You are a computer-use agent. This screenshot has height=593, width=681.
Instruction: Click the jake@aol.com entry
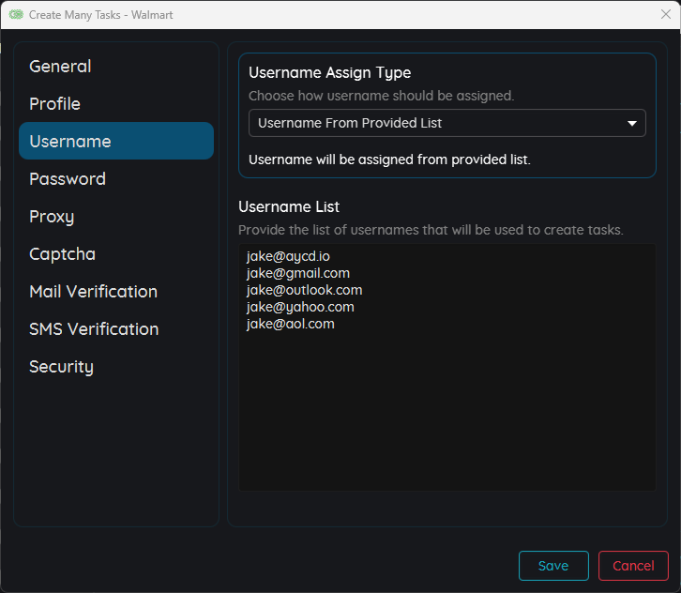[290, 324]
